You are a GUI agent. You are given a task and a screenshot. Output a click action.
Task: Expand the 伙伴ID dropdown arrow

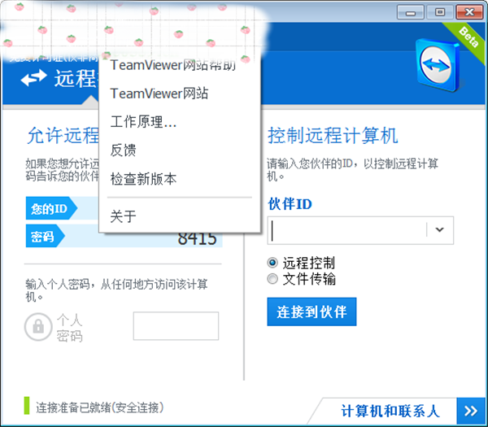point(439,229)
